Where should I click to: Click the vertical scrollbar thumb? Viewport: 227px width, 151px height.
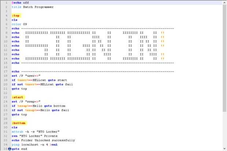click(224, 58)
